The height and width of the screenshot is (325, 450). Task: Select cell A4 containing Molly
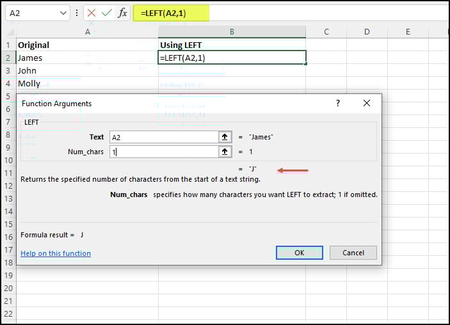[87, 83]
